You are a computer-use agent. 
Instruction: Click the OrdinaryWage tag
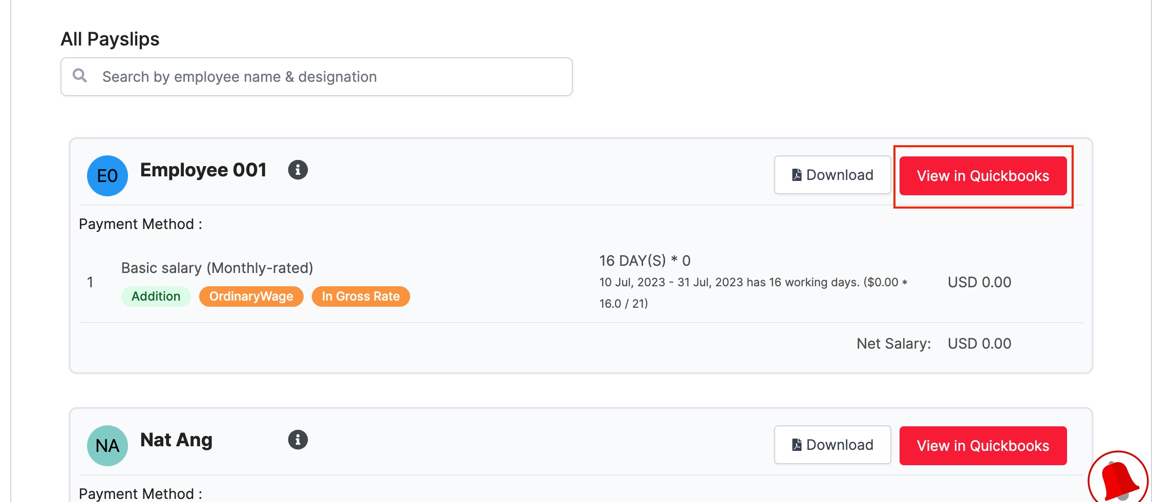click(x=251, y=296)
